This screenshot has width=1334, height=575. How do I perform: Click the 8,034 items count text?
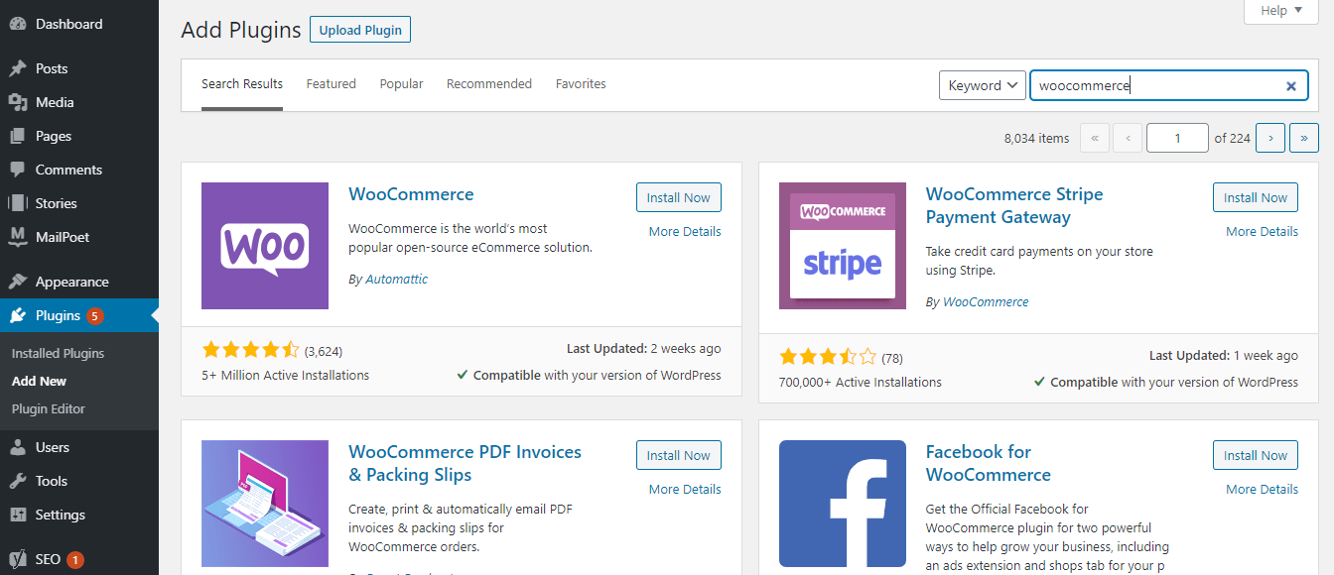pyautogui.click(x=1037, y=139)
